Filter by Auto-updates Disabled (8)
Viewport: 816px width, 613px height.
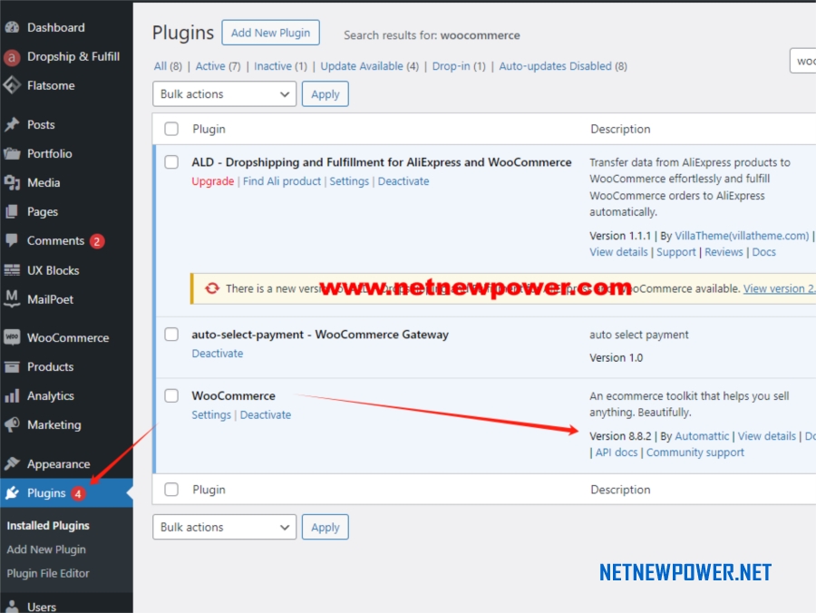tap(563, 66)
